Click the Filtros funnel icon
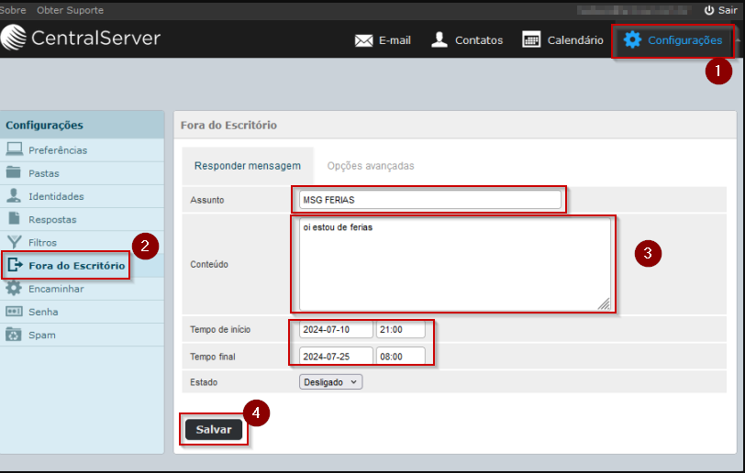 14,242
